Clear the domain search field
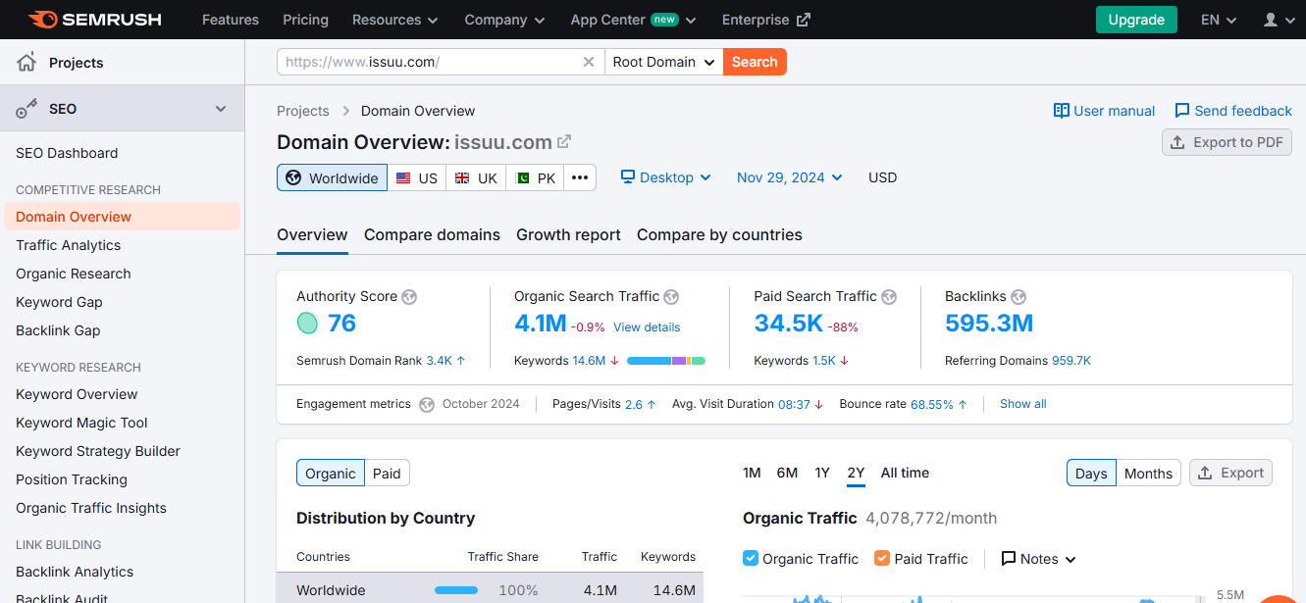The width and height of the screenshot is (1306, 603). pos(589,62)
